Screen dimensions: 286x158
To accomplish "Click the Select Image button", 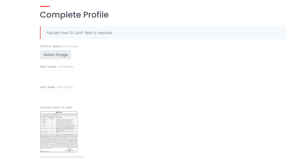I will [56, 55].
